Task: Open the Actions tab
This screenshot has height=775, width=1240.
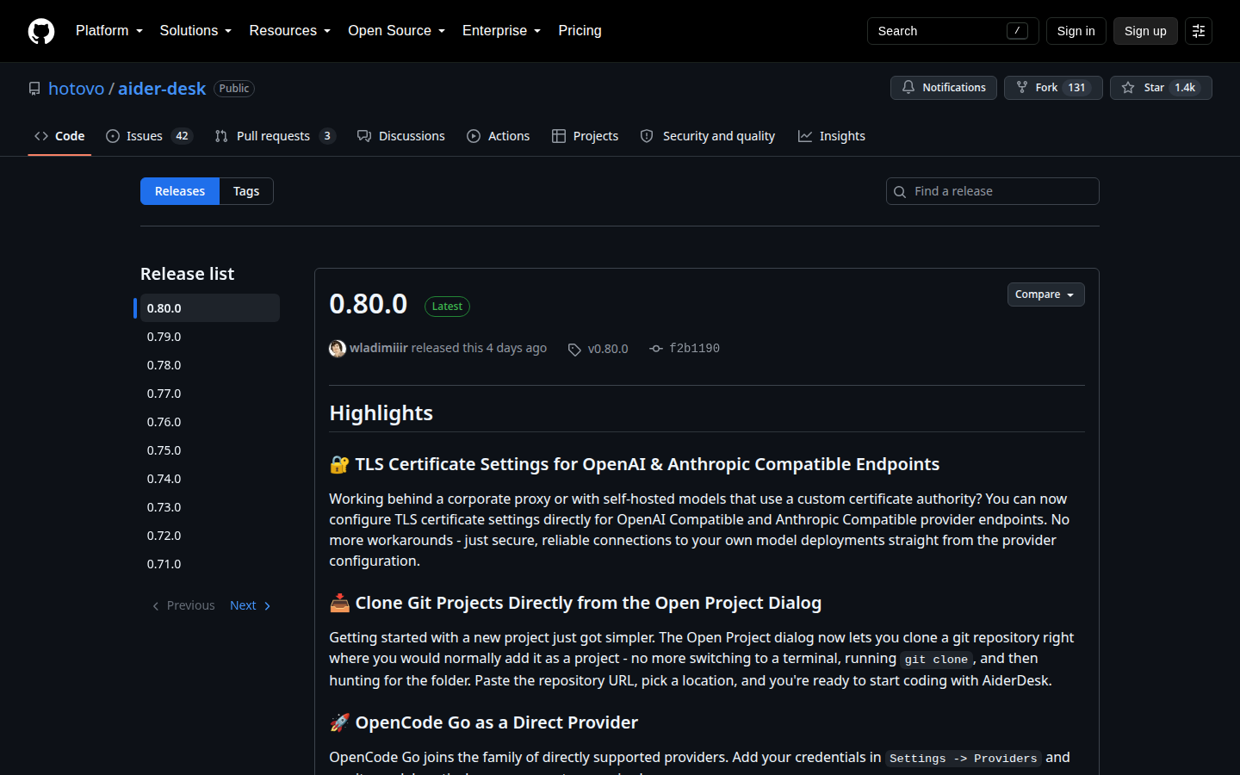Action: point(499,136)
